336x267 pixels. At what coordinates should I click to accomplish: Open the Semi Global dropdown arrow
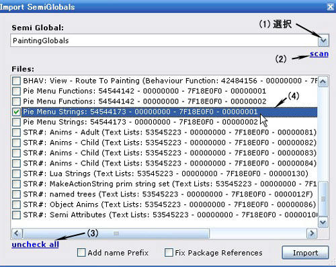click(x=323, y=40)
